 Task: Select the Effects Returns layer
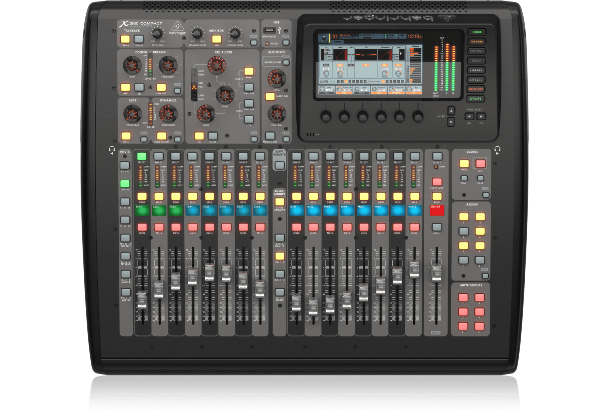[x=125, y=256]
